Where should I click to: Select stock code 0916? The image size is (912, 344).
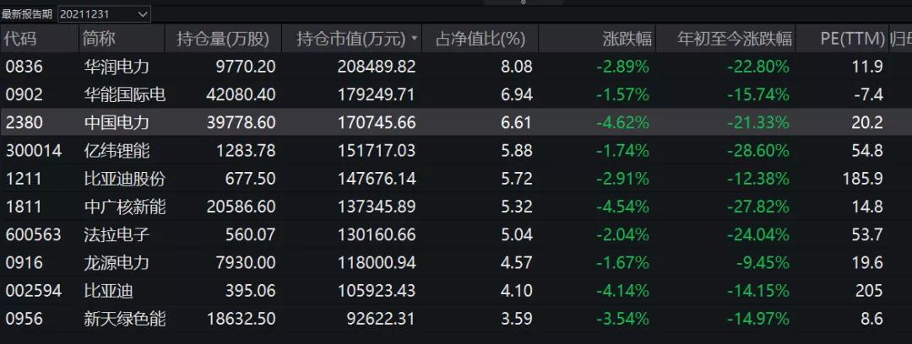(x=24, y=263)
